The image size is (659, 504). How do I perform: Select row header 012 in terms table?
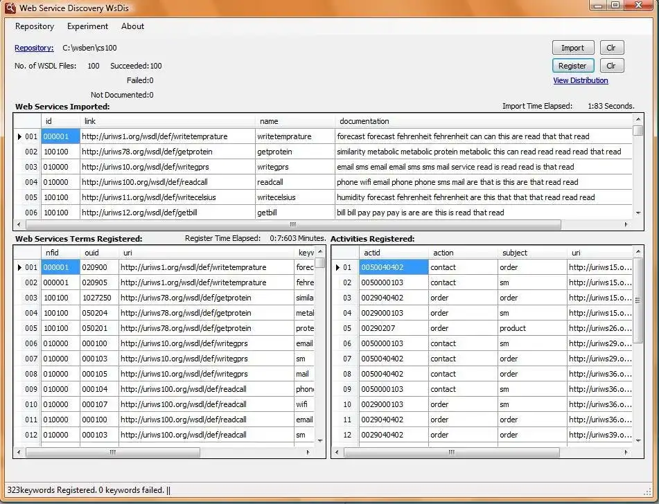pyautogui.click(x=27, y=435)
